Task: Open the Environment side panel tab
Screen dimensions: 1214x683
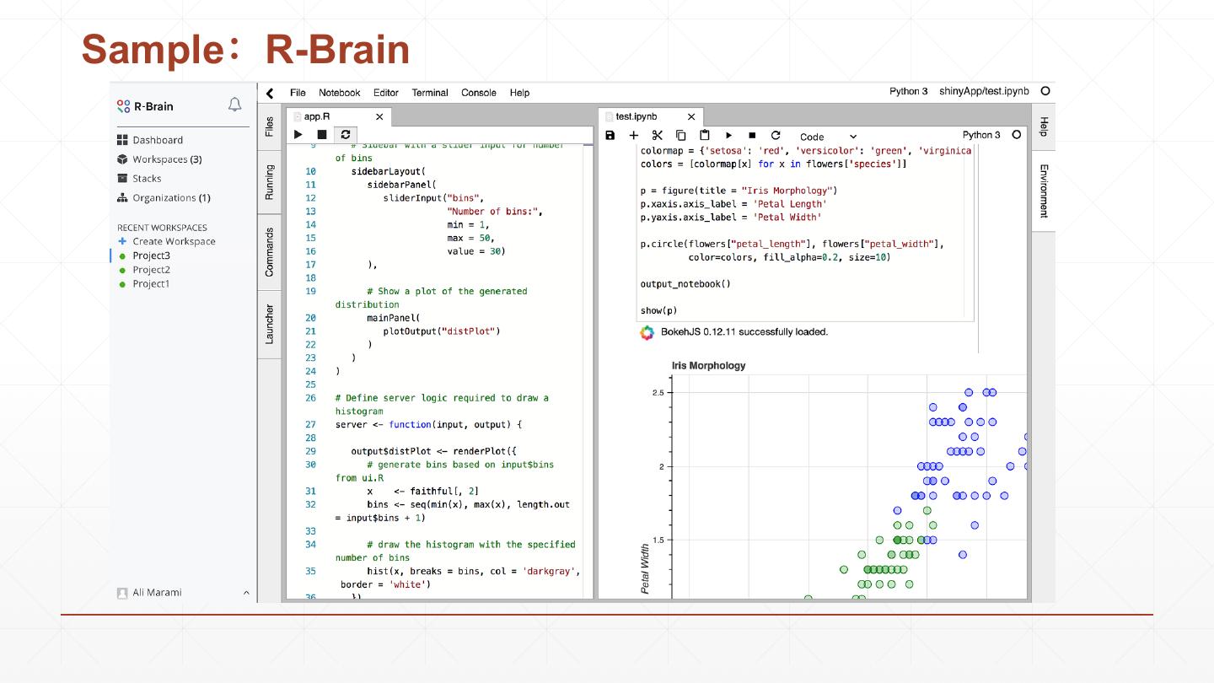Action: [x=1044, y=191]
